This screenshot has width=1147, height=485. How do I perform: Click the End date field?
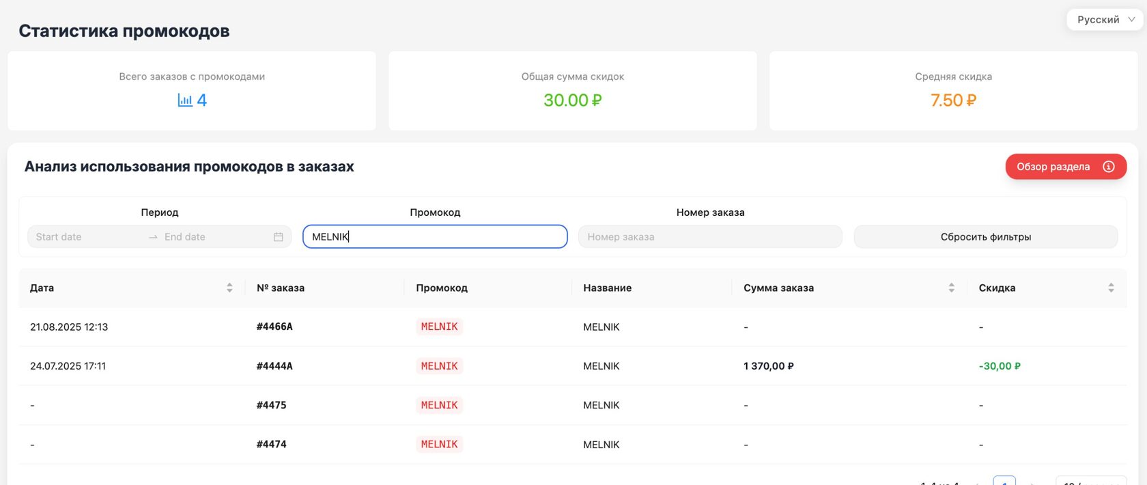click(x=212, y=237)
